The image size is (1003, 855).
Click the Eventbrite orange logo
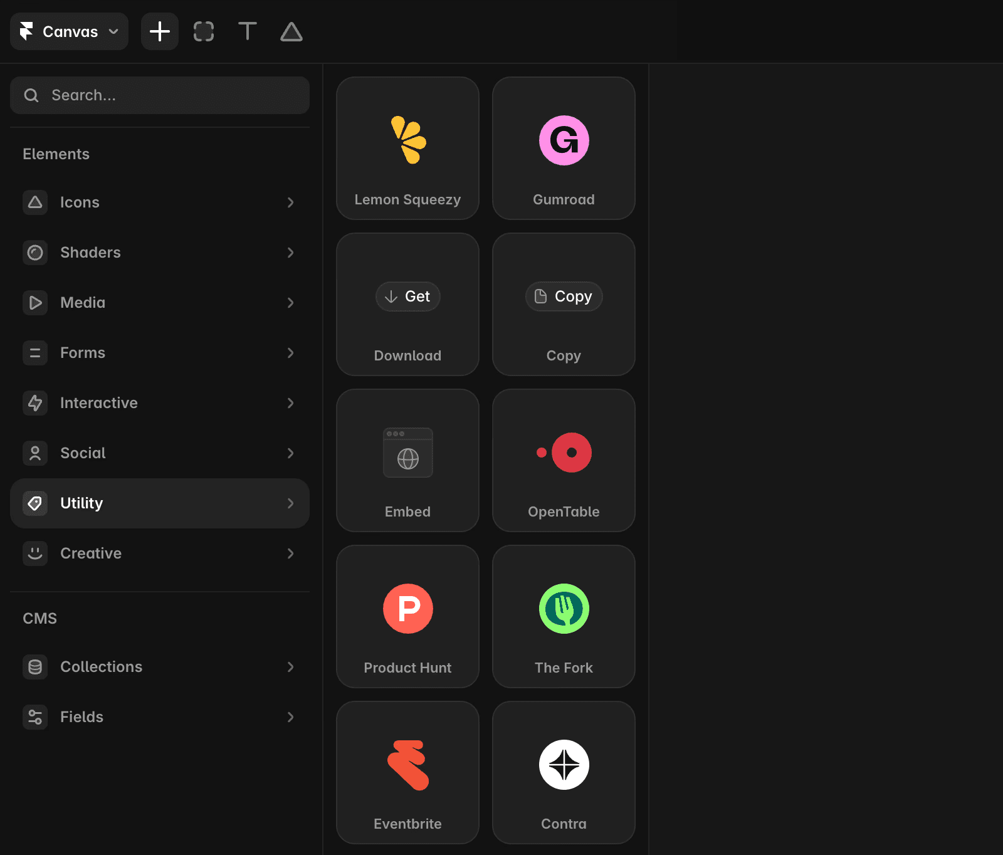coord(408,765)
